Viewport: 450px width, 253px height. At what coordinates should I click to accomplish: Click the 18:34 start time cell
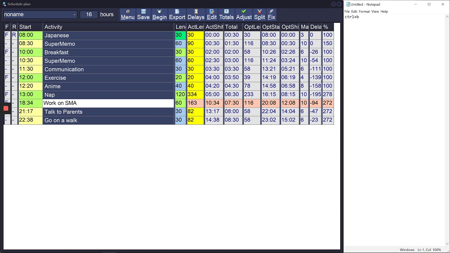tap(30, 103)
